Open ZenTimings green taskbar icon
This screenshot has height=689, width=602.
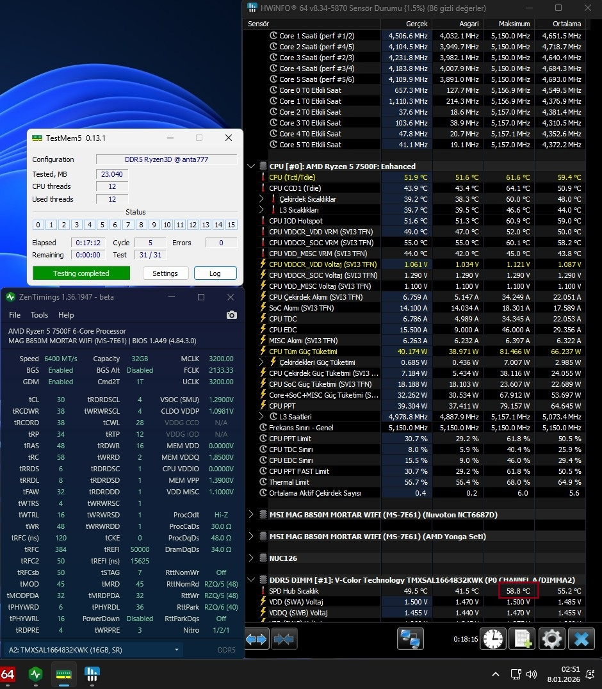tap(36, 674)
